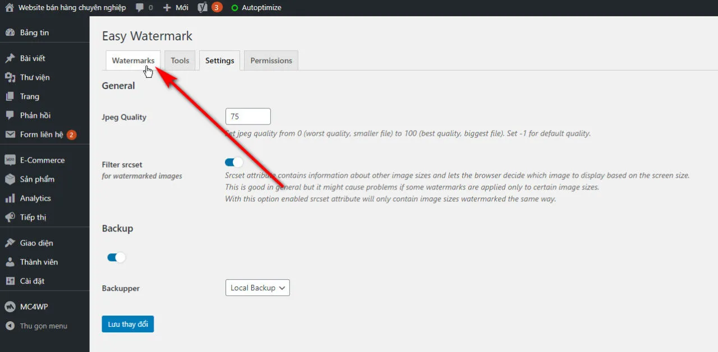718x352 pixels.
Task: Open the Backupper Local Backup dropdown
Action: tap(257, 288)
